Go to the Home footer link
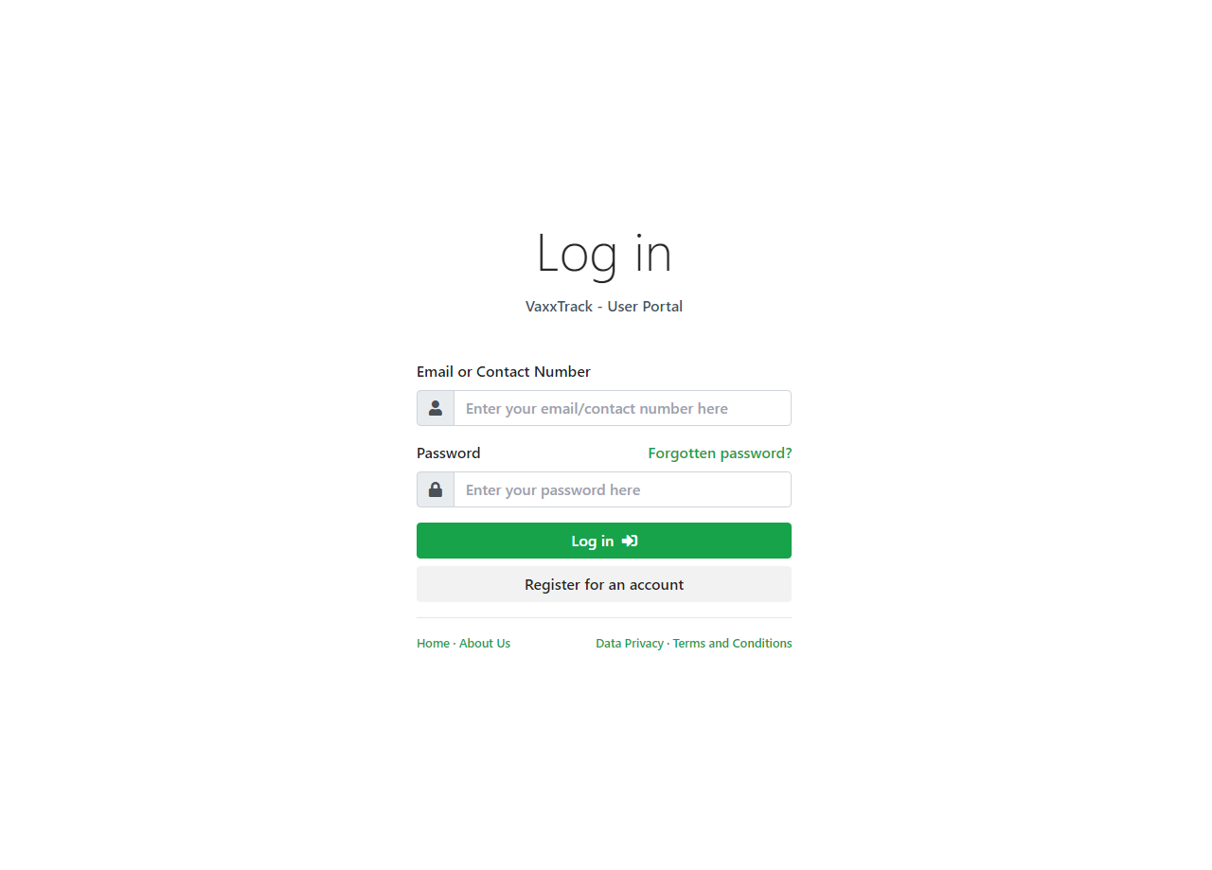The image size is (1212, 870). coord(433,644)
